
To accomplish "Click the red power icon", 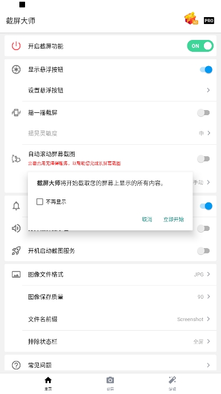I will 16,46.
